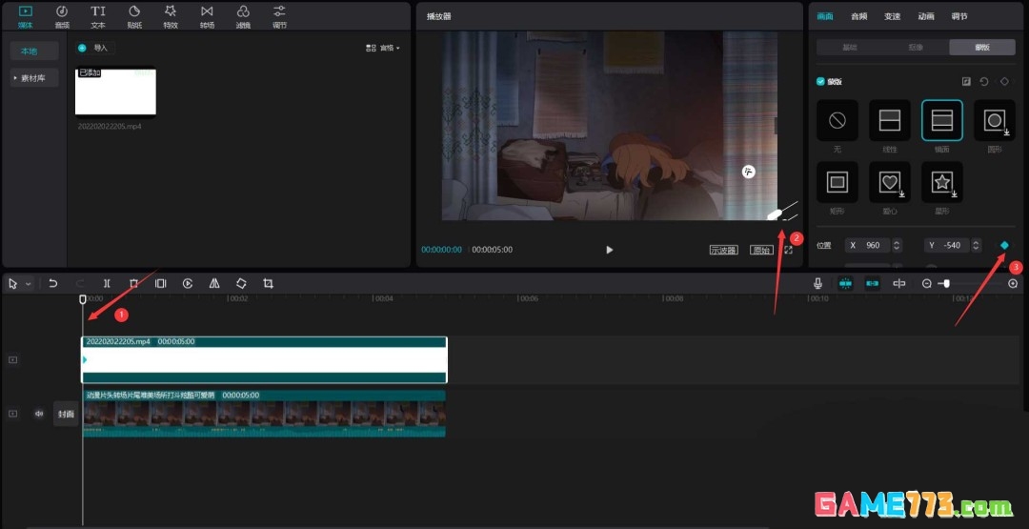Click the freeze frame tool
The image size is (1029, 529).
[x=160, y=283]
